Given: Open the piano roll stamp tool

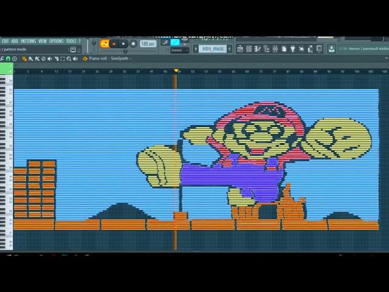Looking at the screenshot, I should (15, 58).
